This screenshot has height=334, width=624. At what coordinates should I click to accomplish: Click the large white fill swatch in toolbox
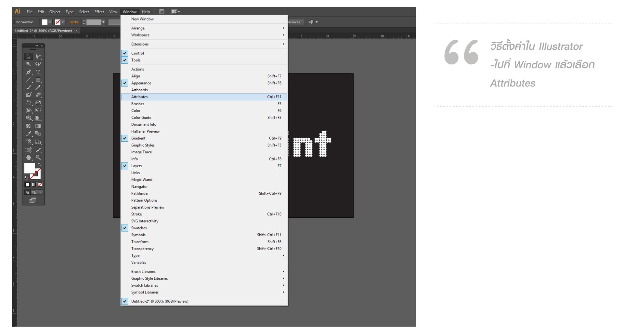[x=29, y=168]
